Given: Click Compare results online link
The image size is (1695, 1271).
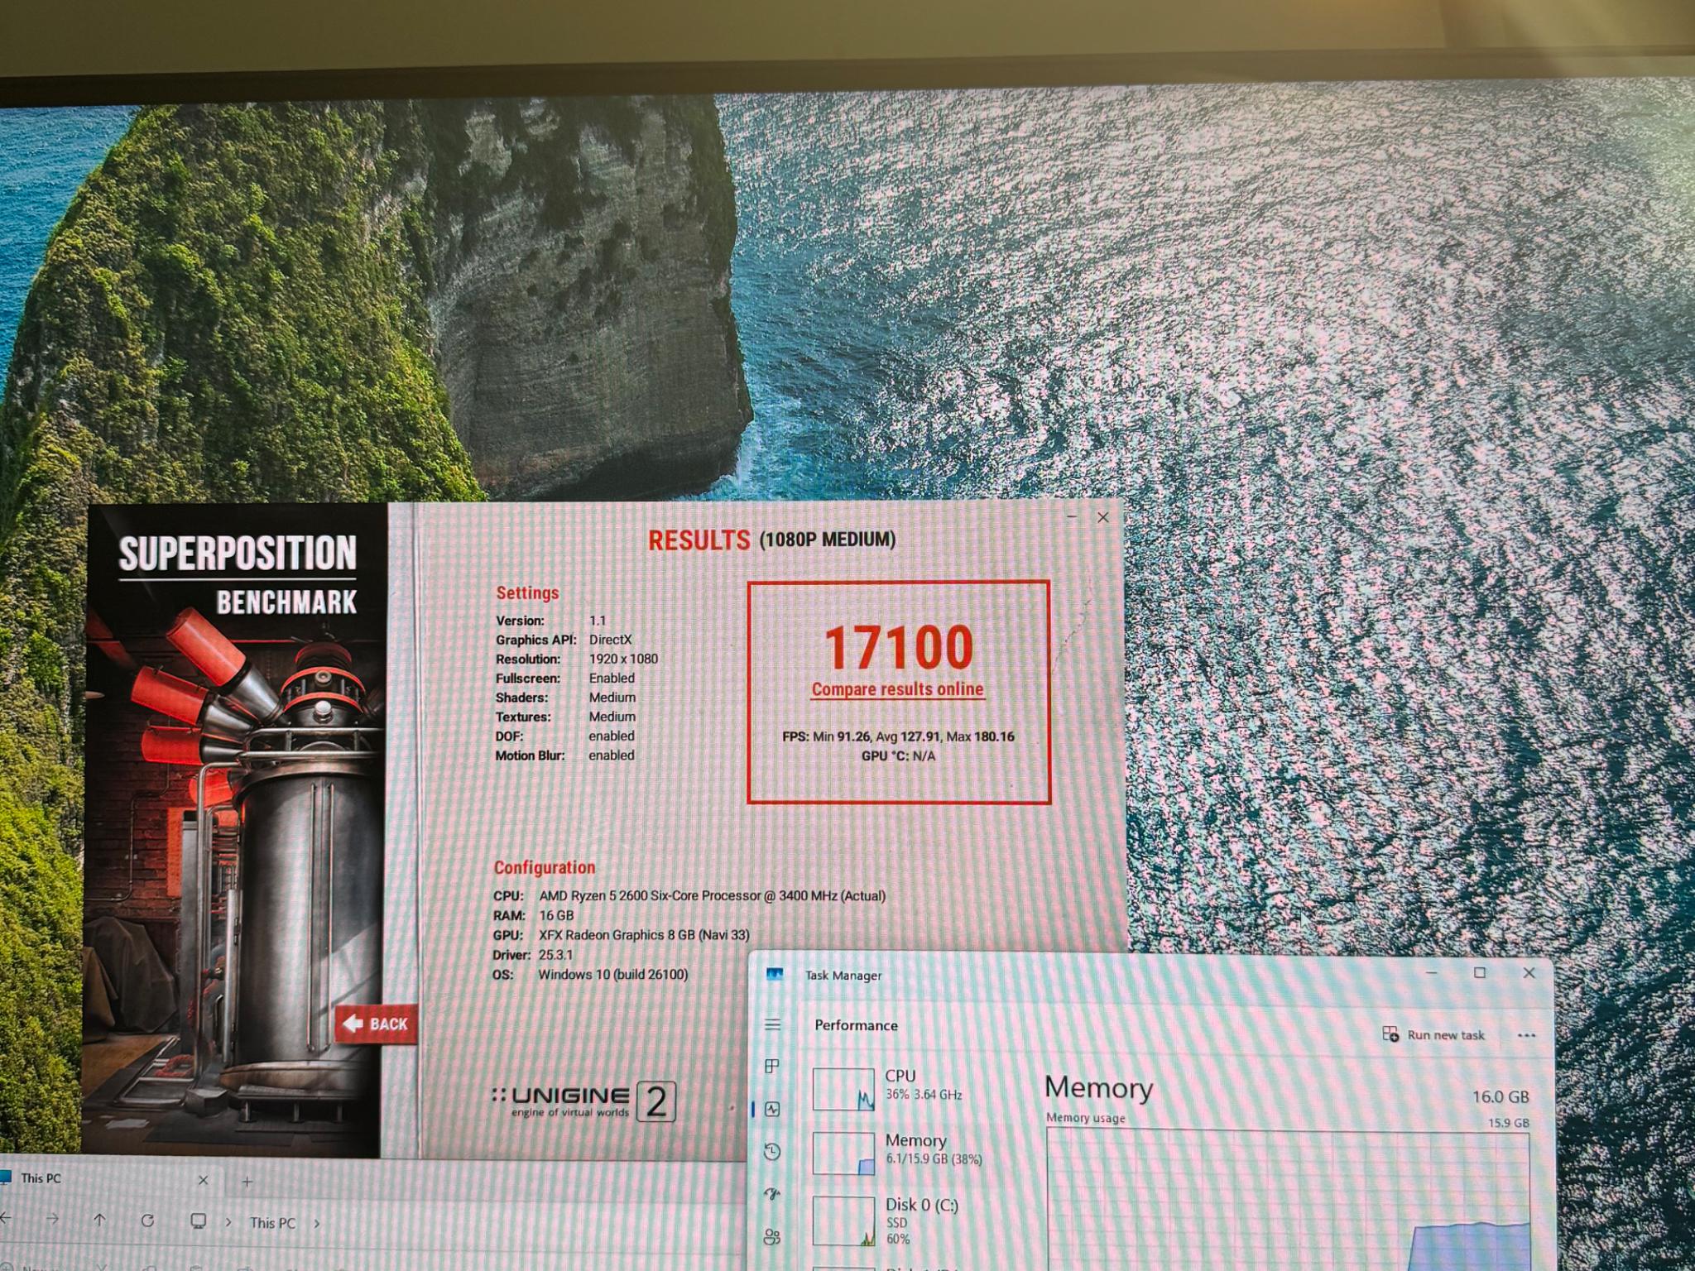Looking at the screenshot, I should click(x=897, y=689).
